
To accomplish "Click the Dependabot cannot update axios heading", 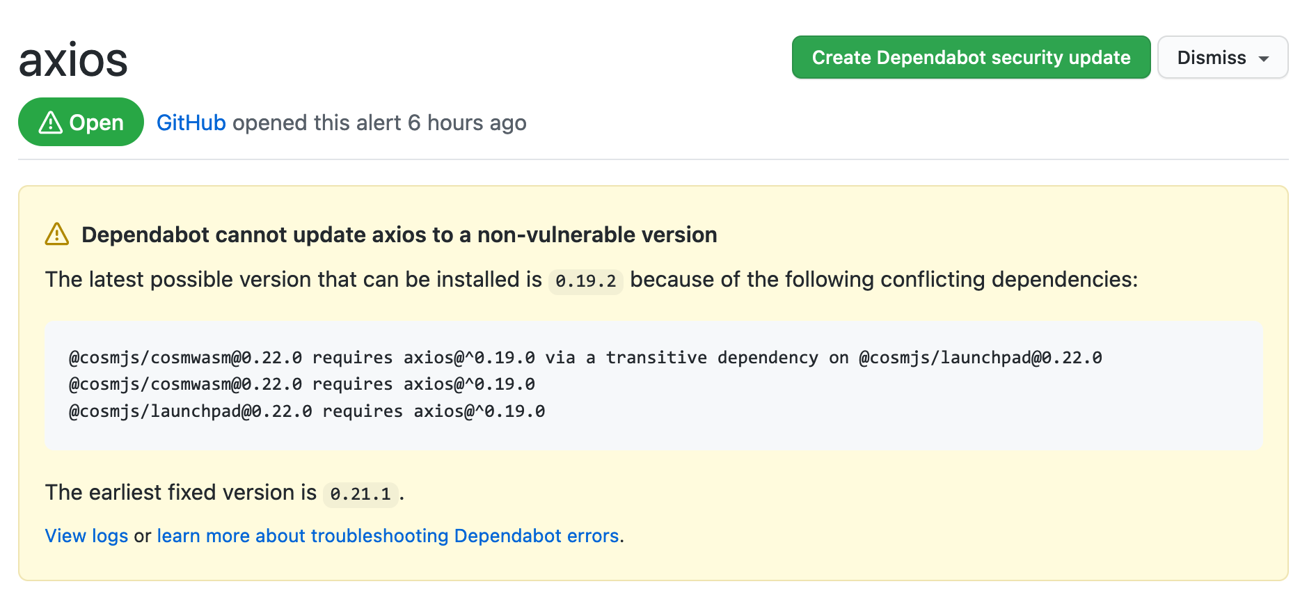I will pyautogui.click(x=399, y=235).
